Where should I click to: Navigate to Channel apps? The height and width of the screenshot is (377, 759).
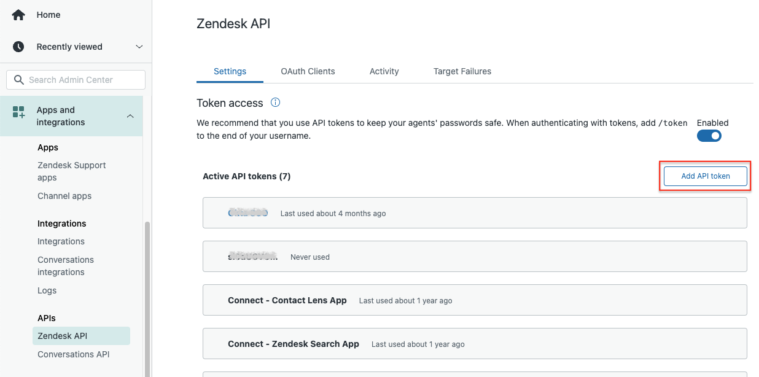pos(64,196)
